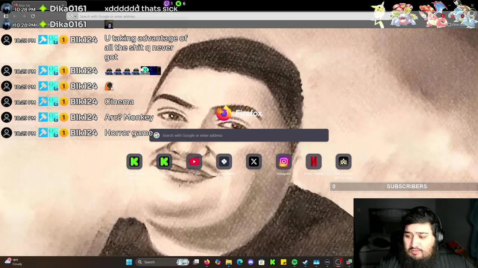The width and height of the screenshot is (478, 268).
Task: Click the webcam feed overlay
Action: 416,233
